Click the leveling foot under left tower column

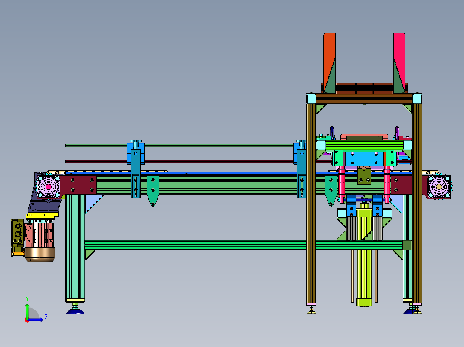tap(311, 310)
